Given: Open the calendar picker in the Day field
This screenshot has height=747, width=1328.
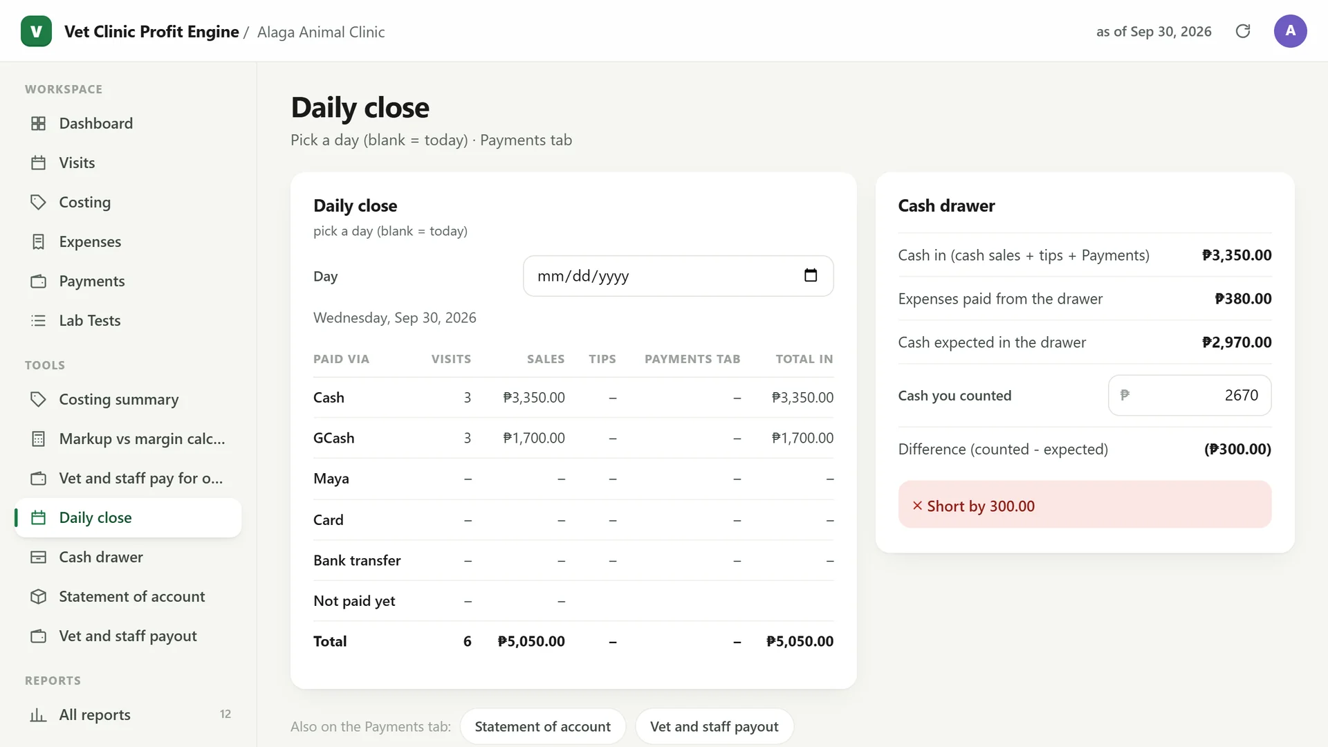Looking at the screenshot, I should click(x=811, y=275).
